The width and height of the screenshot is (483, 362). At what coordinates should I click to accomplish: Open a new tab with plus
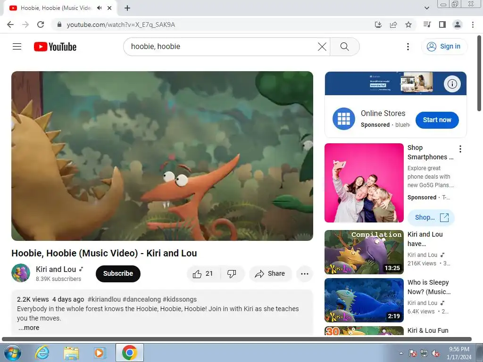click(x=127, y=8)
